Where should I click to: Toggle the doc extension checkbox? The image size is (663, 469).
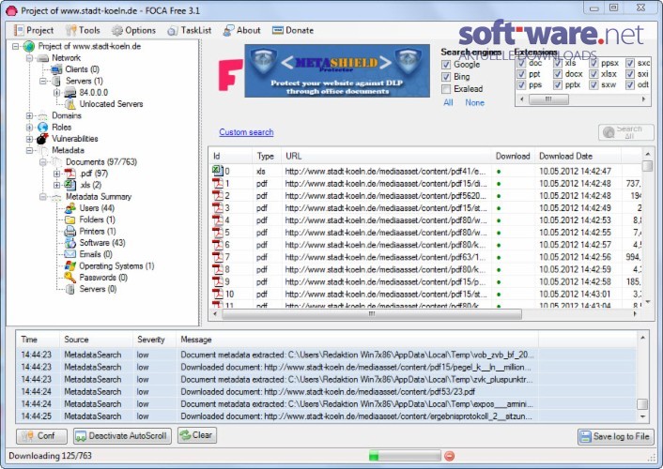click(x=521, y=63)
